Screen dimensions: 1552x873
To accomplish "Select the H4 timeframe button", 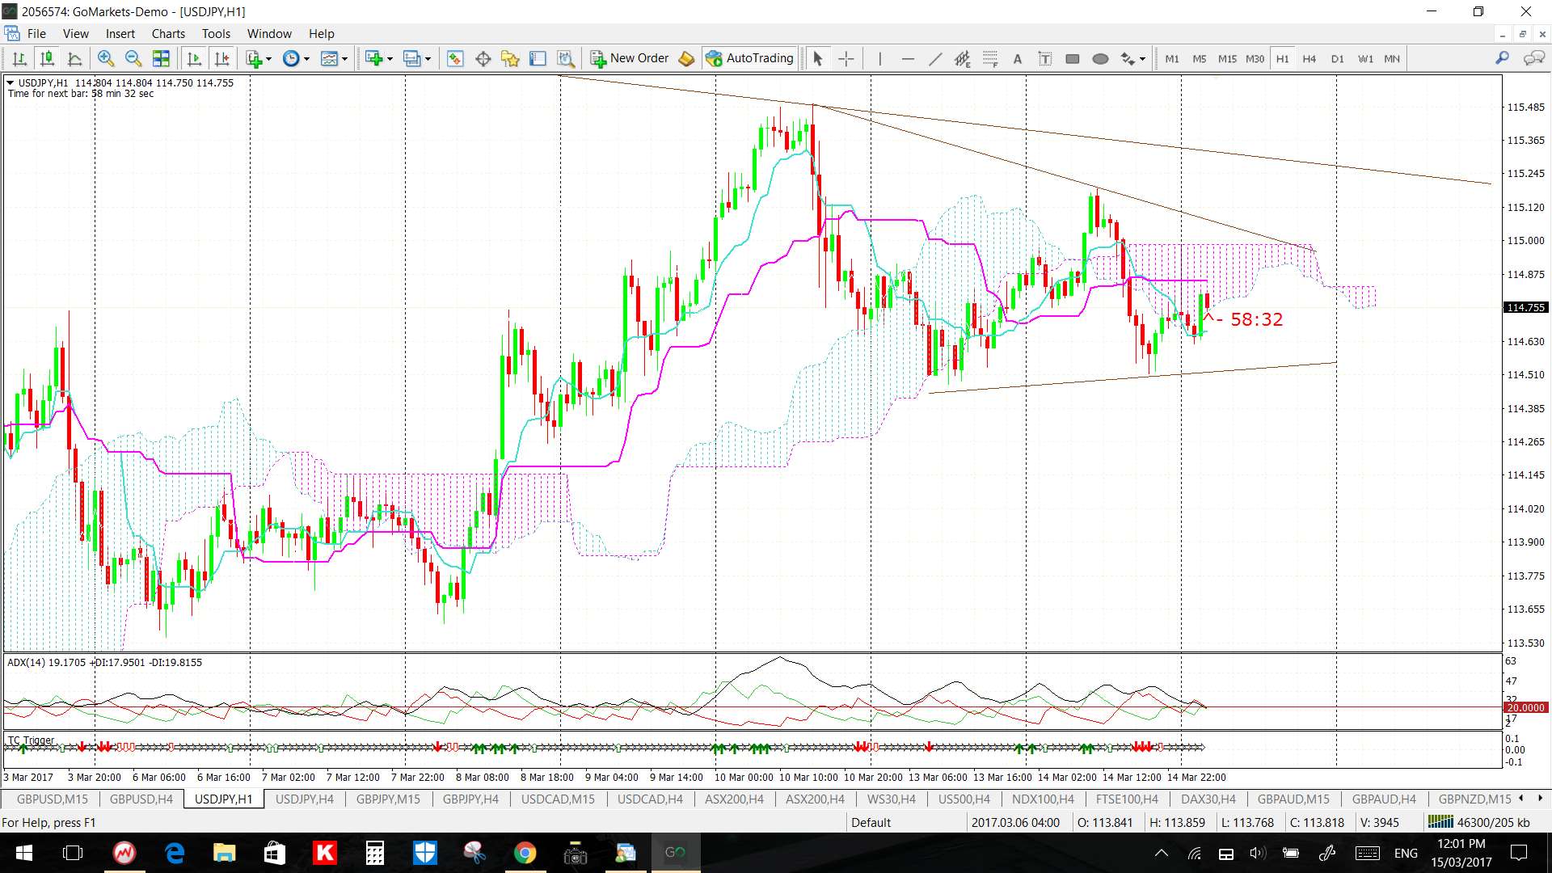I will click(x=1309, y=58).
